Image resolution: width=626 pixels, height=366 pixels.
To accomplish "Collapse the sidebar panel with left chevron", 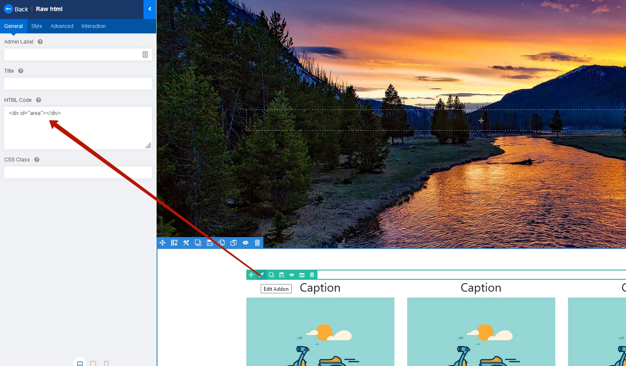I will (x=150, y=9).
